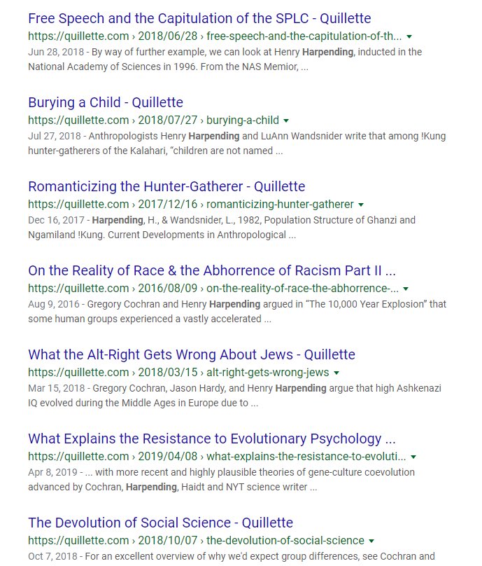Expand dropdown arrow beside romanticizing-hunter-gatherer URL

point(361,205)
